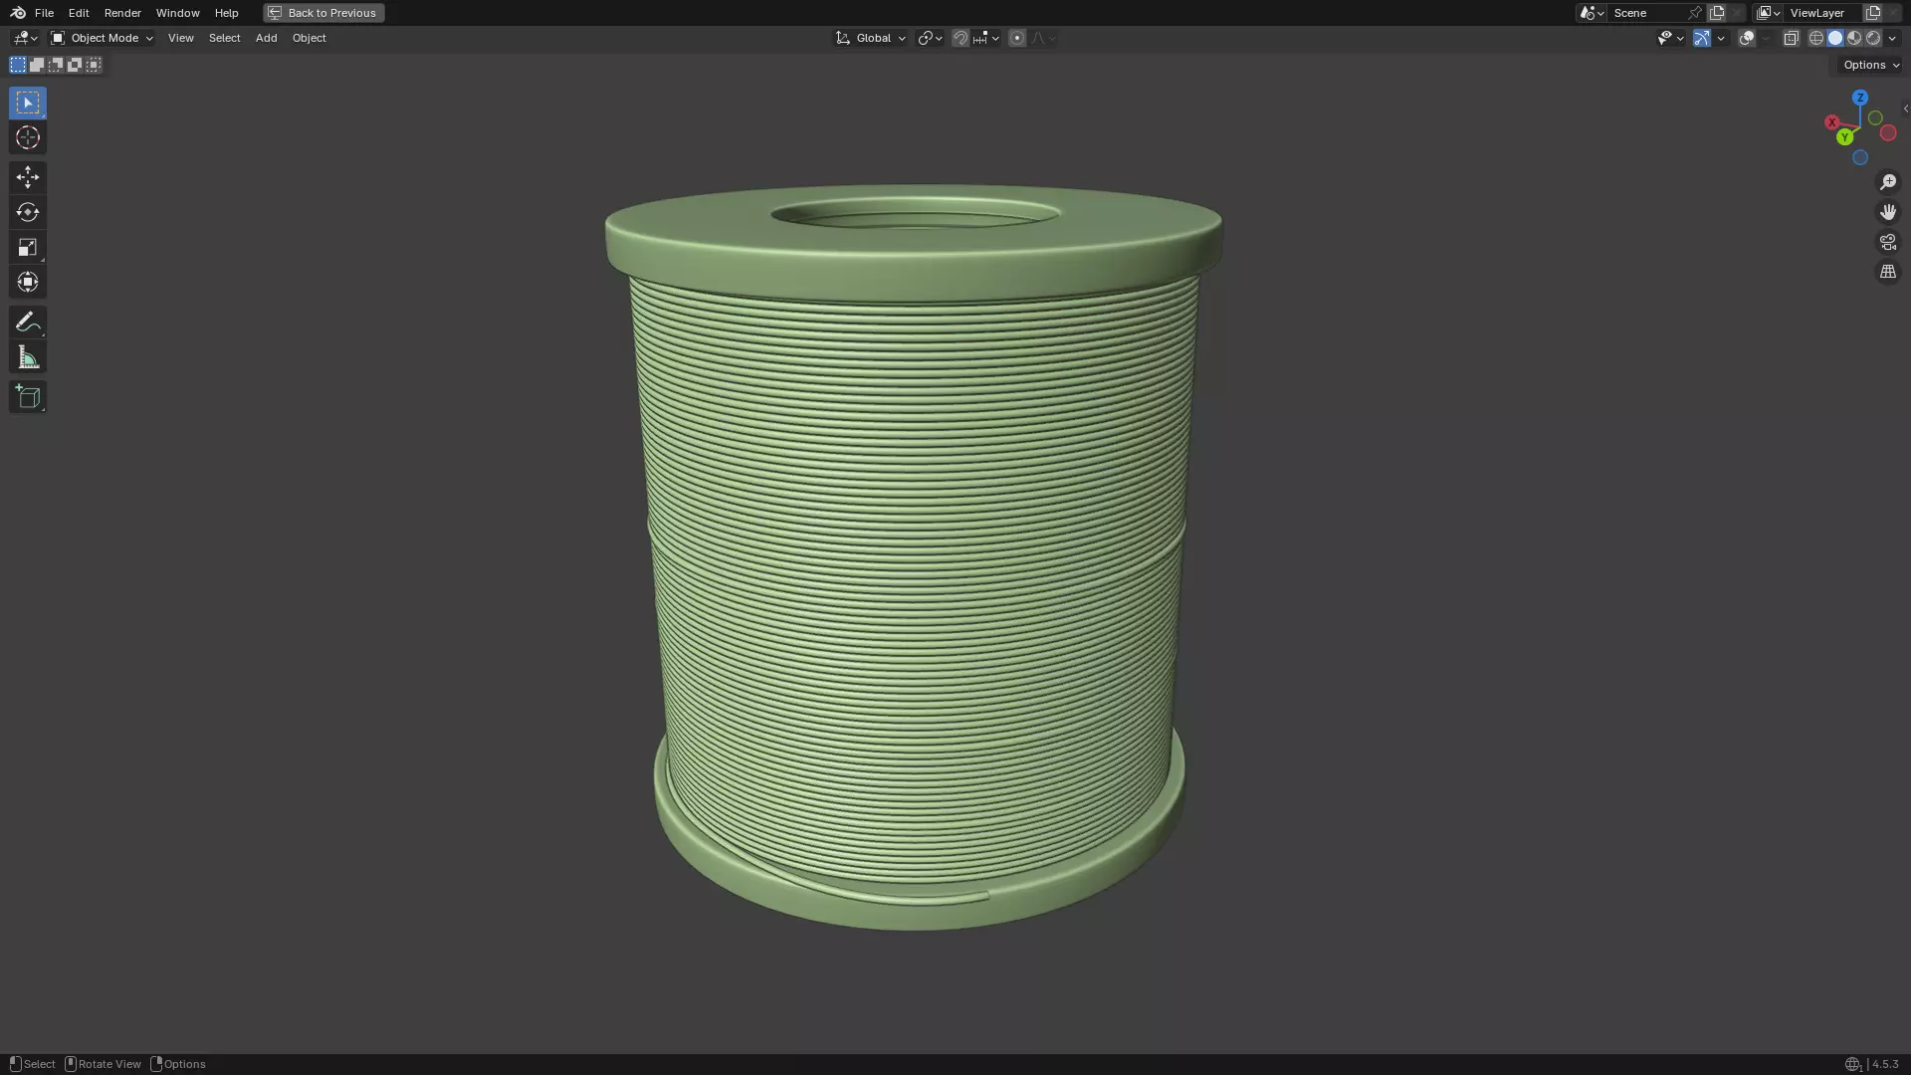
Task: Open the Object Mode dropdown
Action: tap(102, 38)
